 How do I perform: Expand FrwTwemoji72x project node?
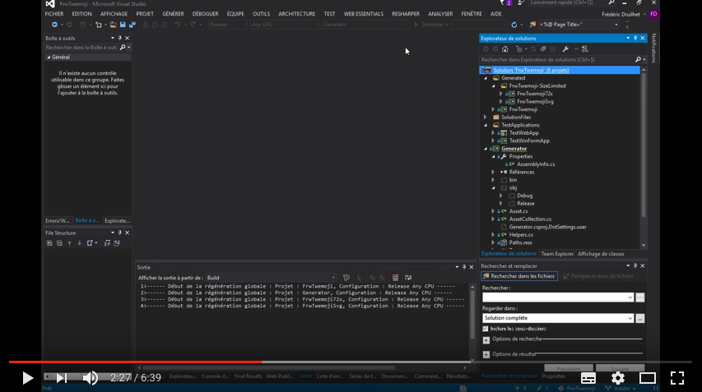(501, 94)
